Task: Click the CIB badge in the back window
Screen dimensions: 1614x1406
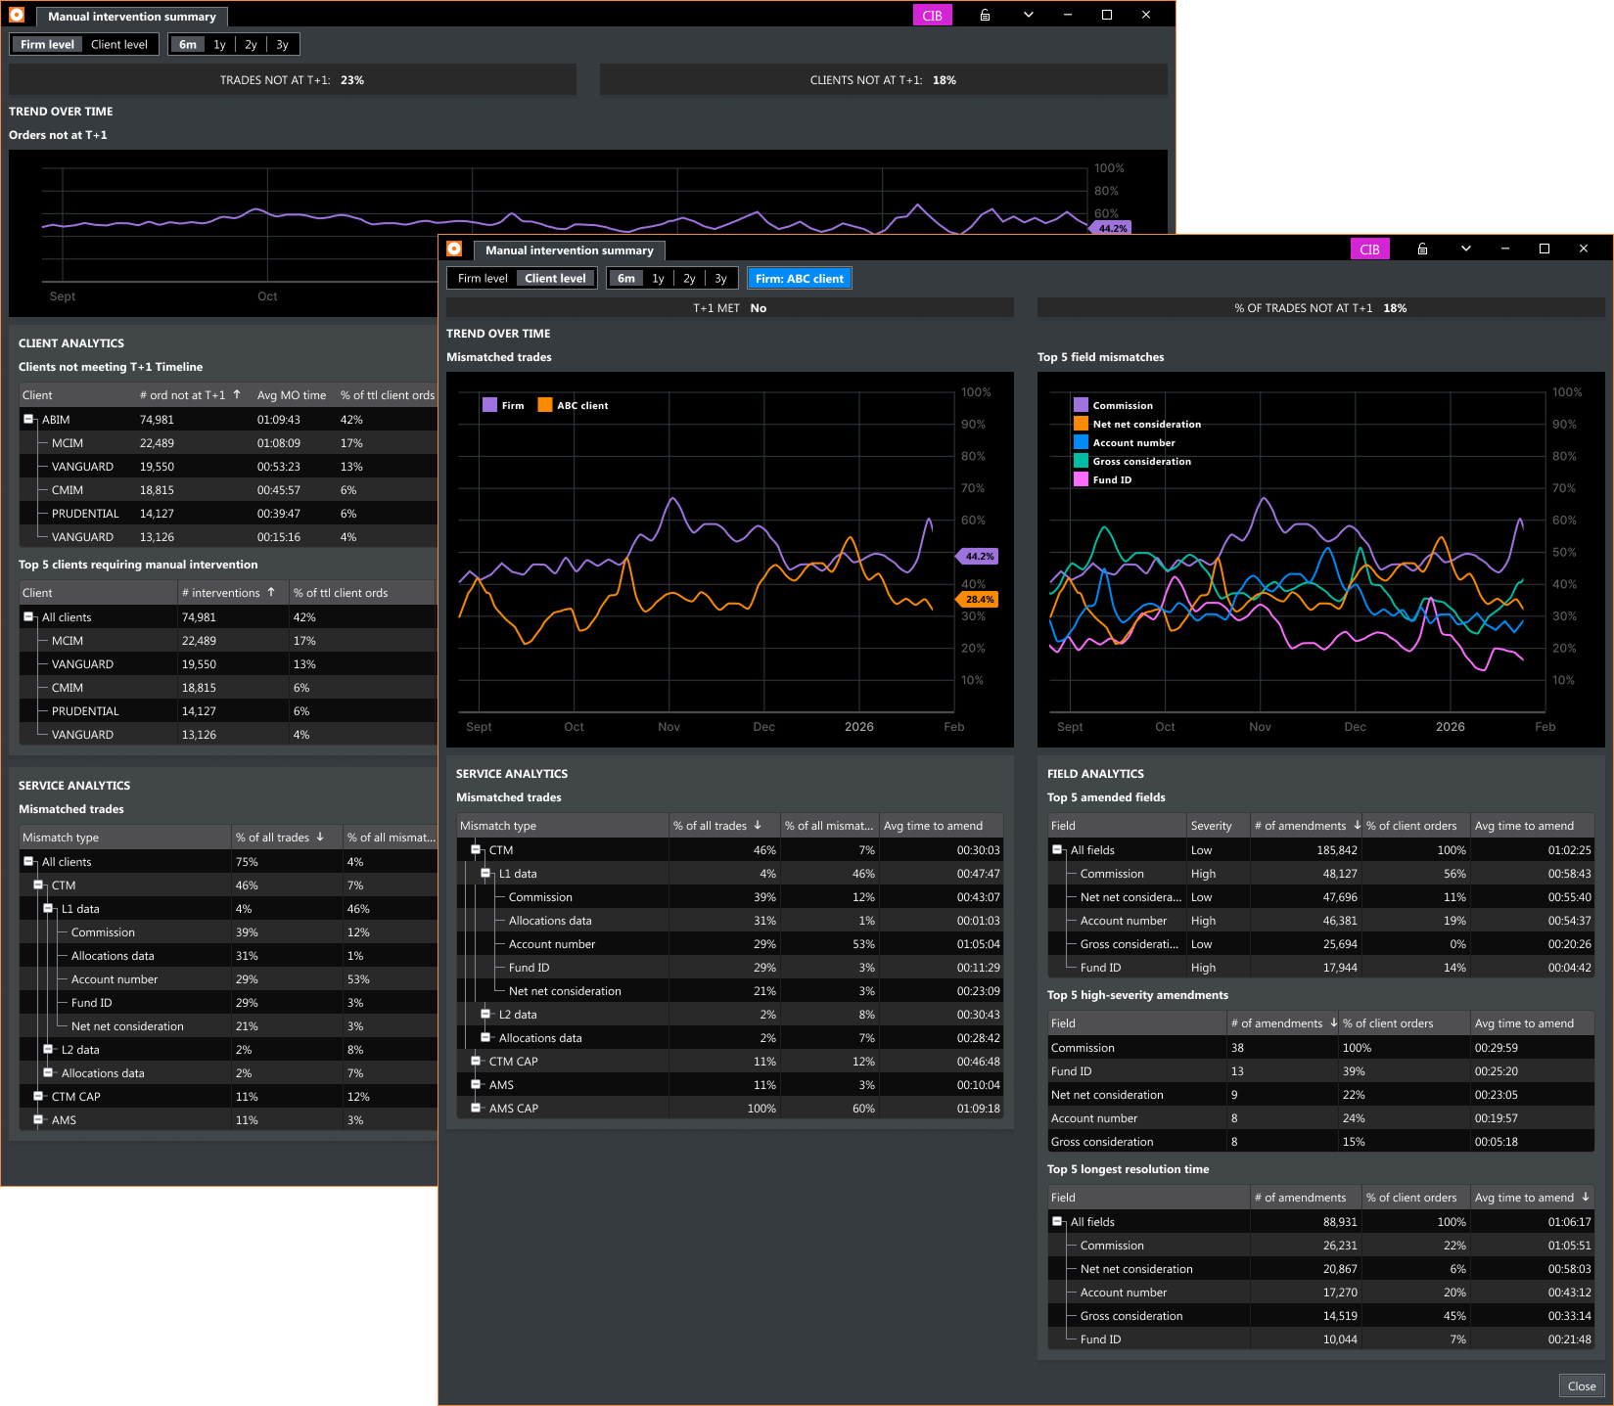Action: [x=932, y=15]
